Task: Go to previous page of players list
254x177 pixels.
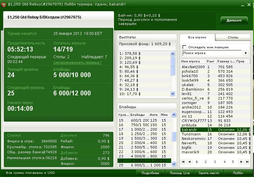Action: coord(189,162)
